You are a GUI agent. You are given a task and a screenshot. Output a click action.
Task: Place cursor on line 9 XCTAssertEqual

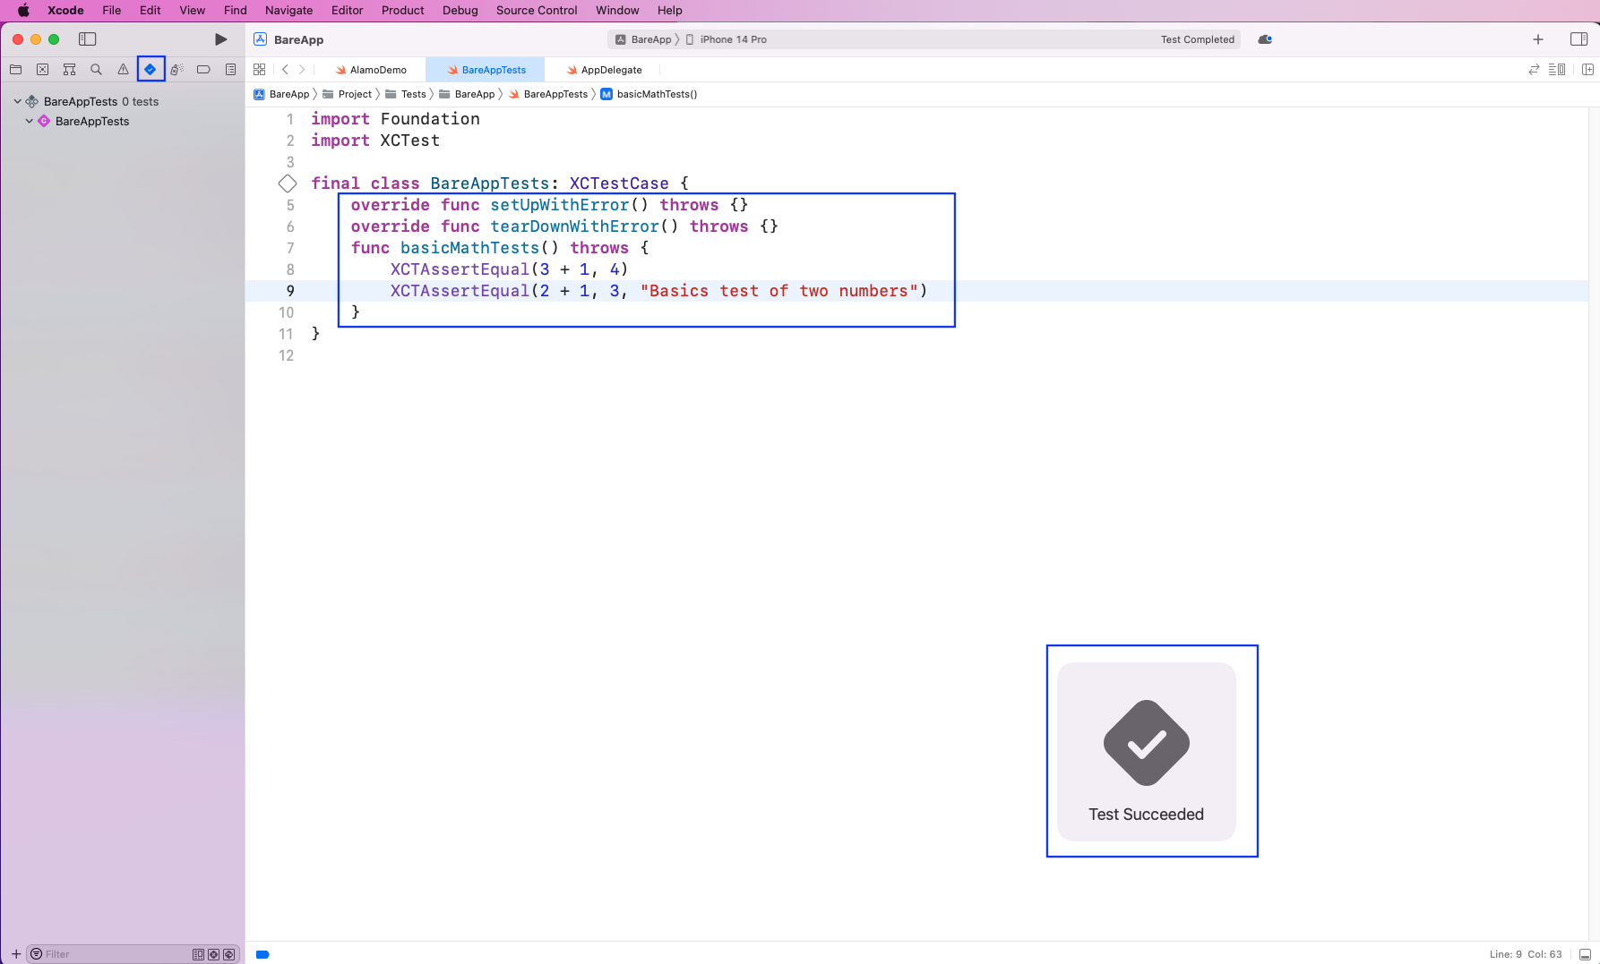click(x=460, y=291)
